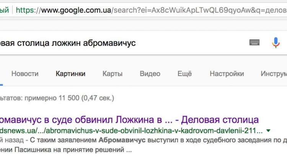This screenshot has height=165, width=287.
Task: Select the Видео results tab
Action: pyautogui.click(x=150, y=74)
